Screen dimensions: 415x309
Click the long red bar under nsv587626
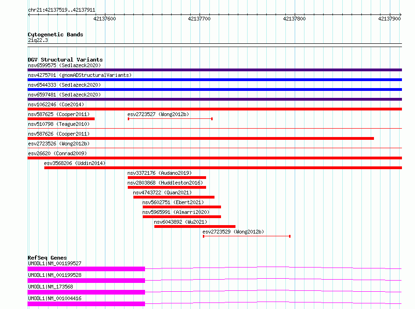pyautogui.click(x=201, y=138)
